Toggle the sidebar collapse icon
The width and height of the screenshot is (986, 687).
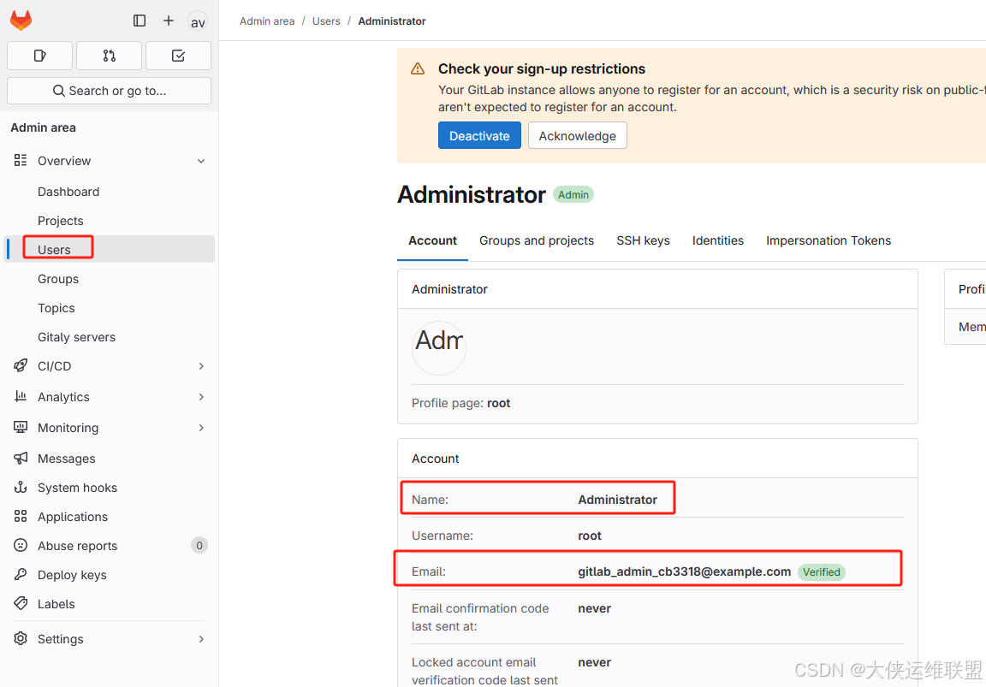pos(140,21)
